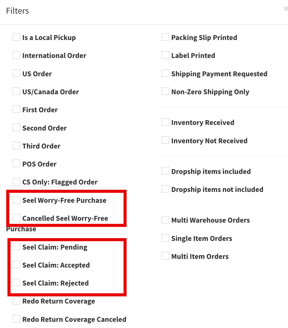Tick the US Order filter checkbox
This screenshot has height=328, width=288.
pos(16,73)
